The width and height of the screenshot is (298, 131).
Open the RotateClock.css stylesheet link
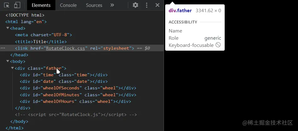click(x=67, y=48)
